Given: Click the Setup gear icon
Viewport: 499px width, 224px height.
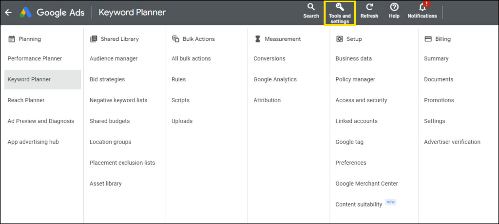Looking at the screenshot, I should click(340, 39).
